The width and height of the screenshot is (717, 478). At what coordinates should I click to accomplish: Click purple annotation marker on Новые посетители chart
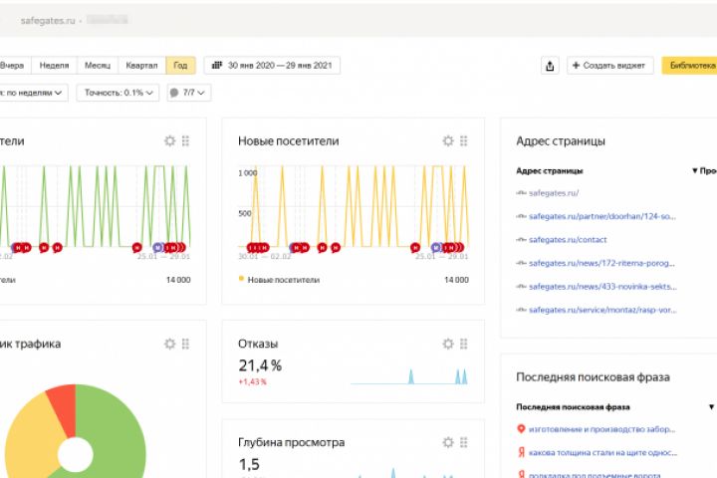click(x=436, y=247)
